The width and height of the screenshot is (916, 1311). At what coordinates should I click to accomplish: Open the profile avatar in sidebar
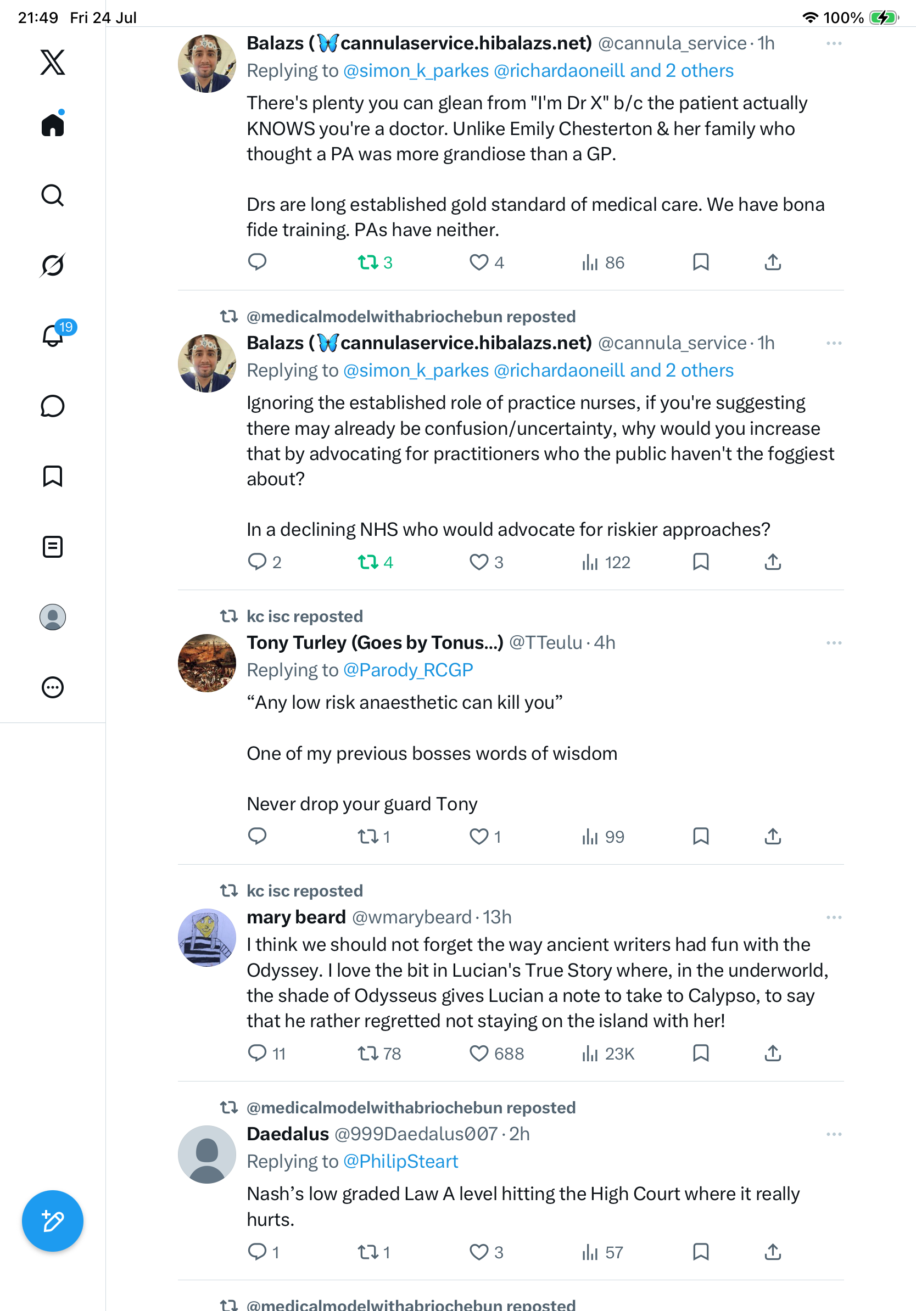point(53,617)
